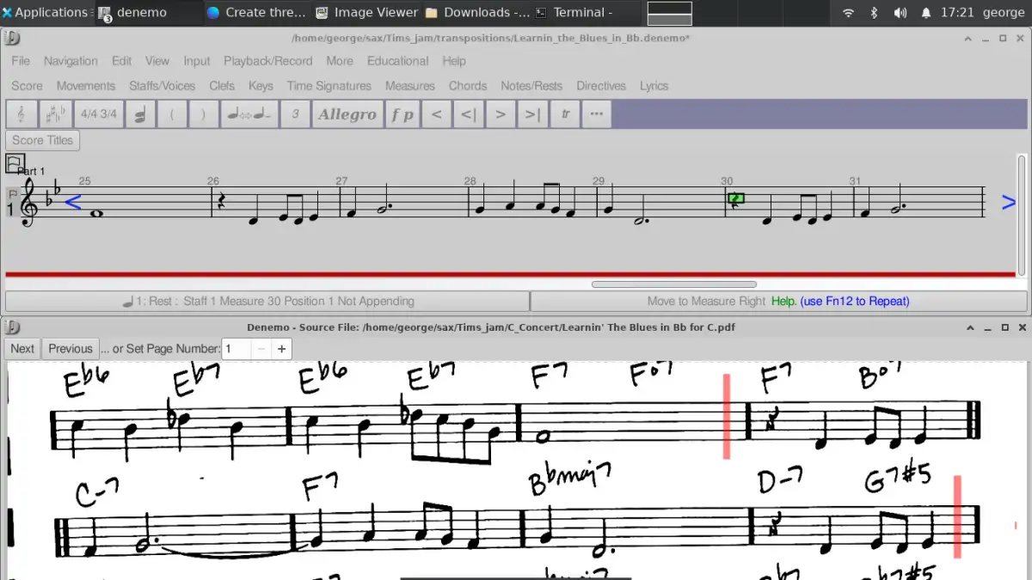Switch to the Image Viewer taskbar window
Screen dimensions: 1032x580
pyautogui.click(x=366, y=12)
